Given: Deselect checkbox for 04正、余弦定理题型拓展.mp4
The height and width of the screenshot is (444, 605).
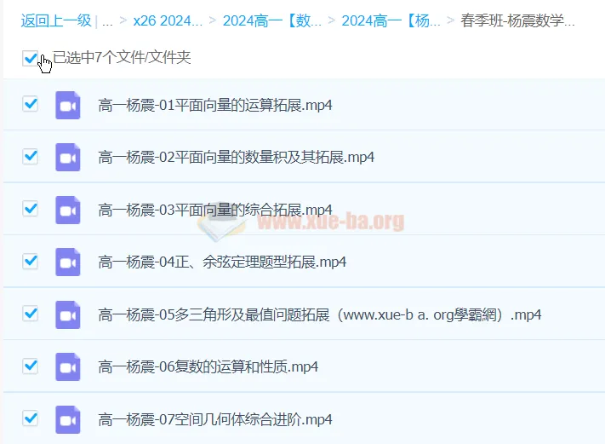Looking at the screenshot, I should (31, 261).
